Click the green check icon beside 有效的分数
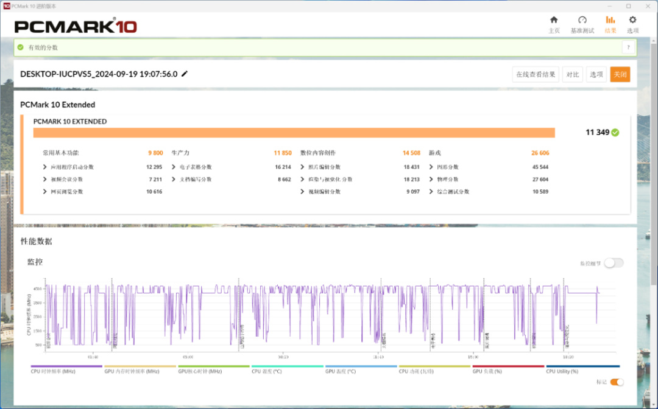 click(x=20, y=47)
